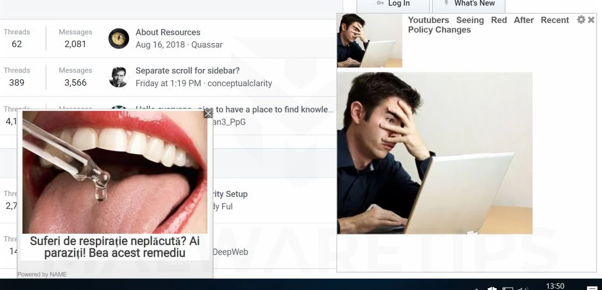Viewport: 602px width, 290px height.
Task: Click the Powered by NAME label
Action: (42, 274)
